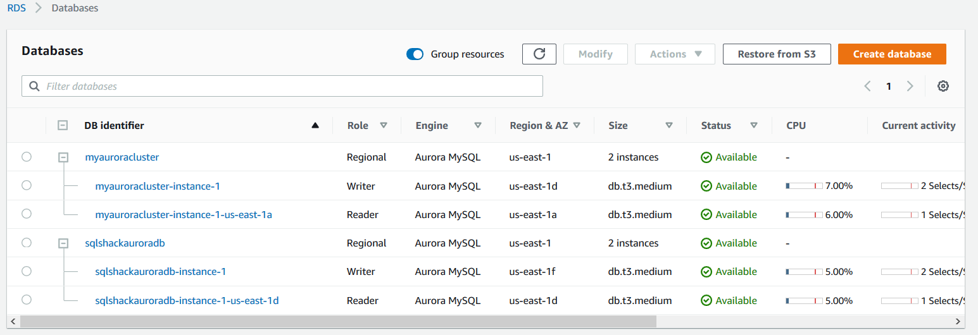This screenshot has width=978, height=335.
Task: Click the Filter databases search field
Action: [x=282, y=87]
